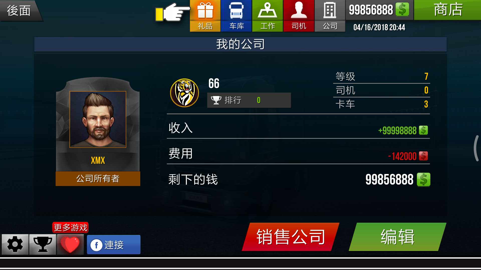Image resolution: width=481 pixels, height=270 pixels.
Task: Open the 商店 shop
Action: (x=447, y=10)
